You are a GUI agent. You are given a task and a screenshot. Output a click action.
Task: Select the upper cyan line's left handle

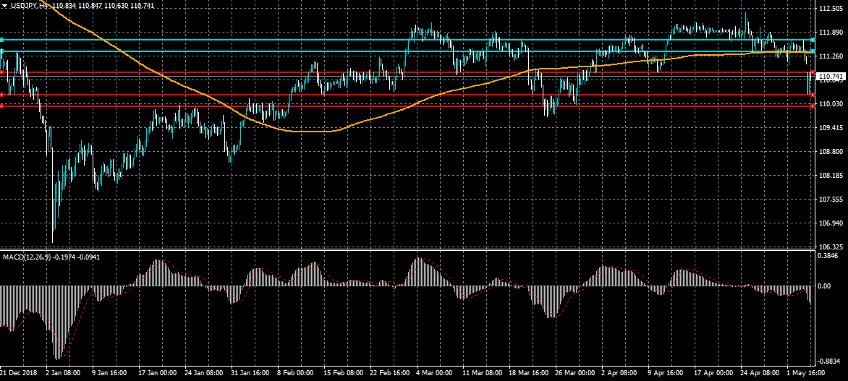click(2, 40)
